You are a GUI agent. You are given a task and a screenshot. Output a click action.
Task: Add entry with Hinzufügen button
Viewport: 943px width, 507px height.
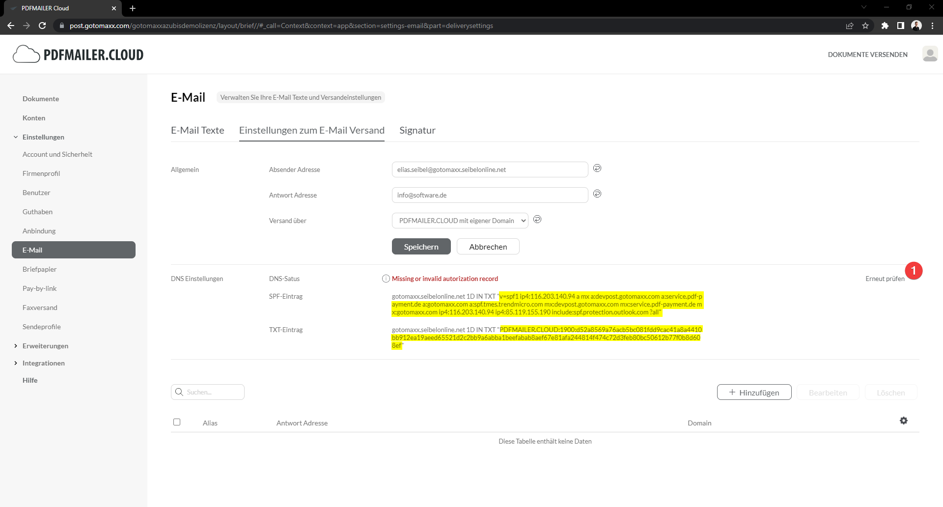click(754, 392)
